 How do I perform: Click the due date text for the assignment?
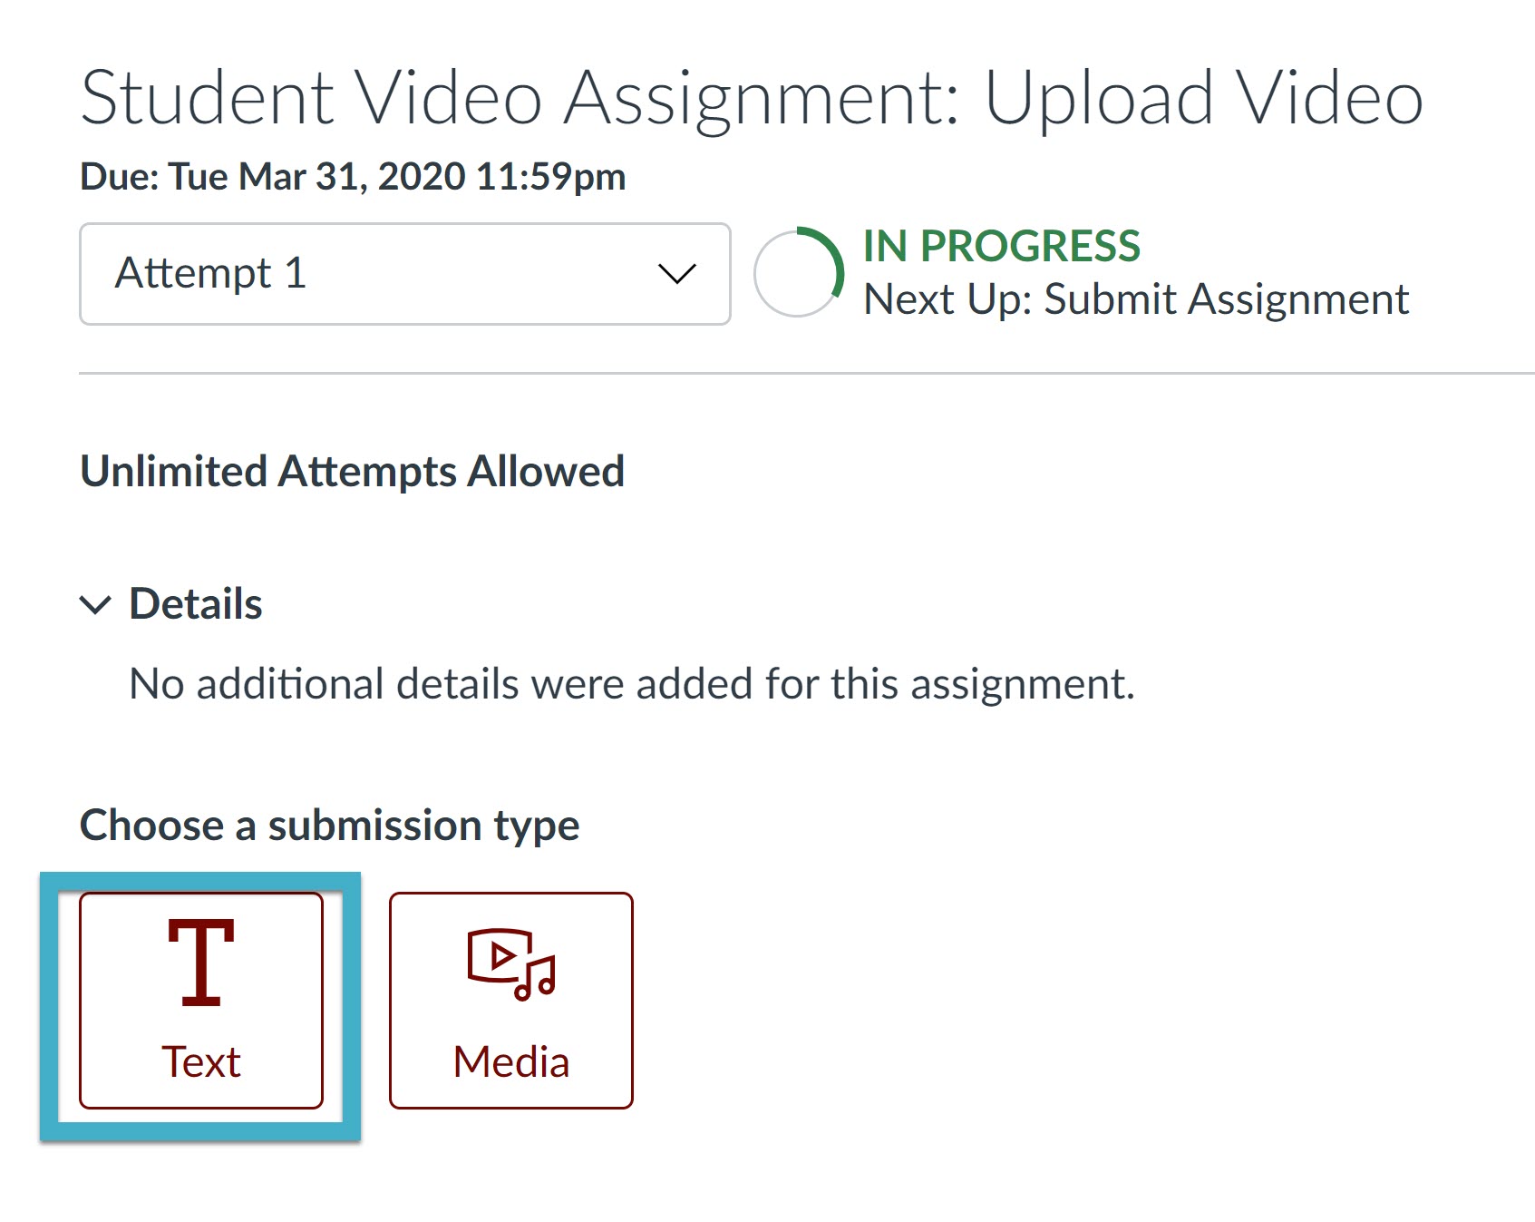coord(352,177)
